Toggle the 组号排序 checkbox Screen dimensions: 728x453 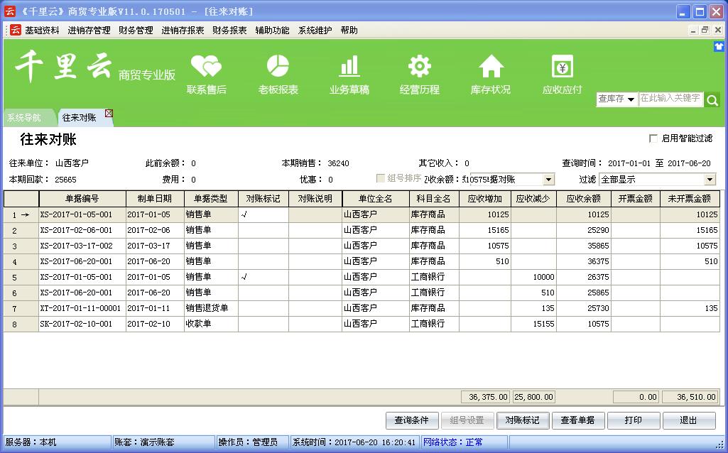[x=381, y=179]
